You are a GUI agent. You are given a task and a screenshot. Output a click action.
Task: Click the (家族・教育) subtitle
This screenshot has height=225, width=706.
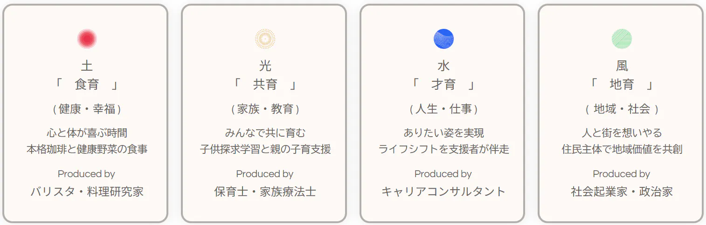[265, 109]
